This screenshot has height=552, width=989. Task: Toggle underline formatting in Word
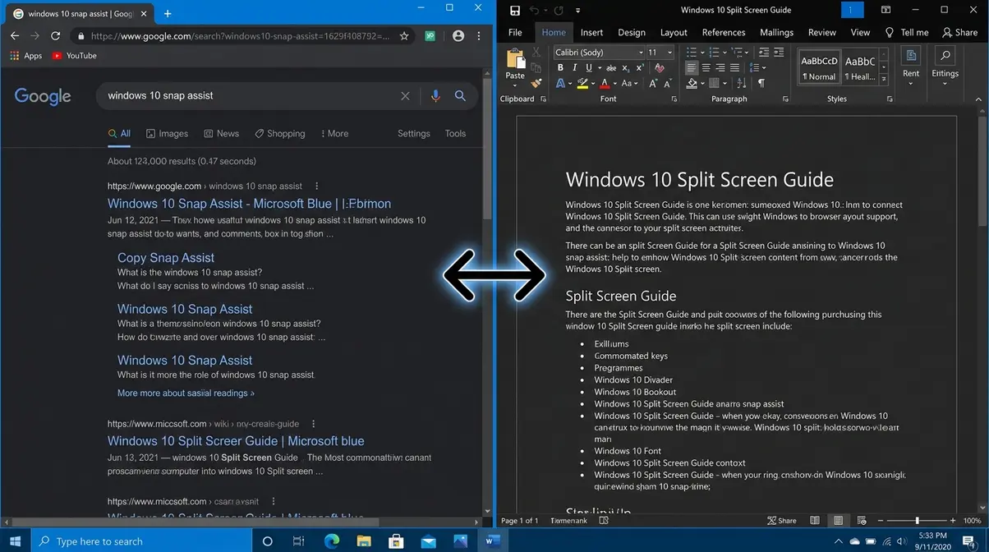point(589,67)
